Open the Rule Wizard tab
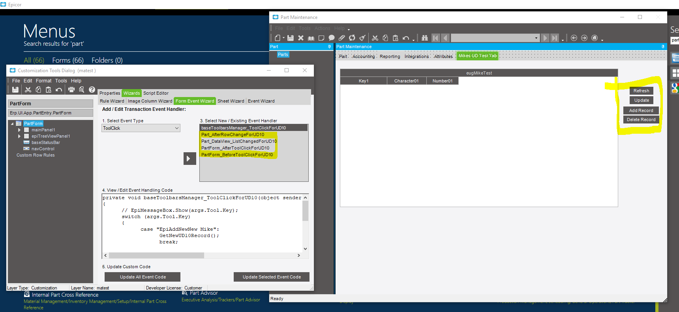679x312 pixels. coord(112,101)
